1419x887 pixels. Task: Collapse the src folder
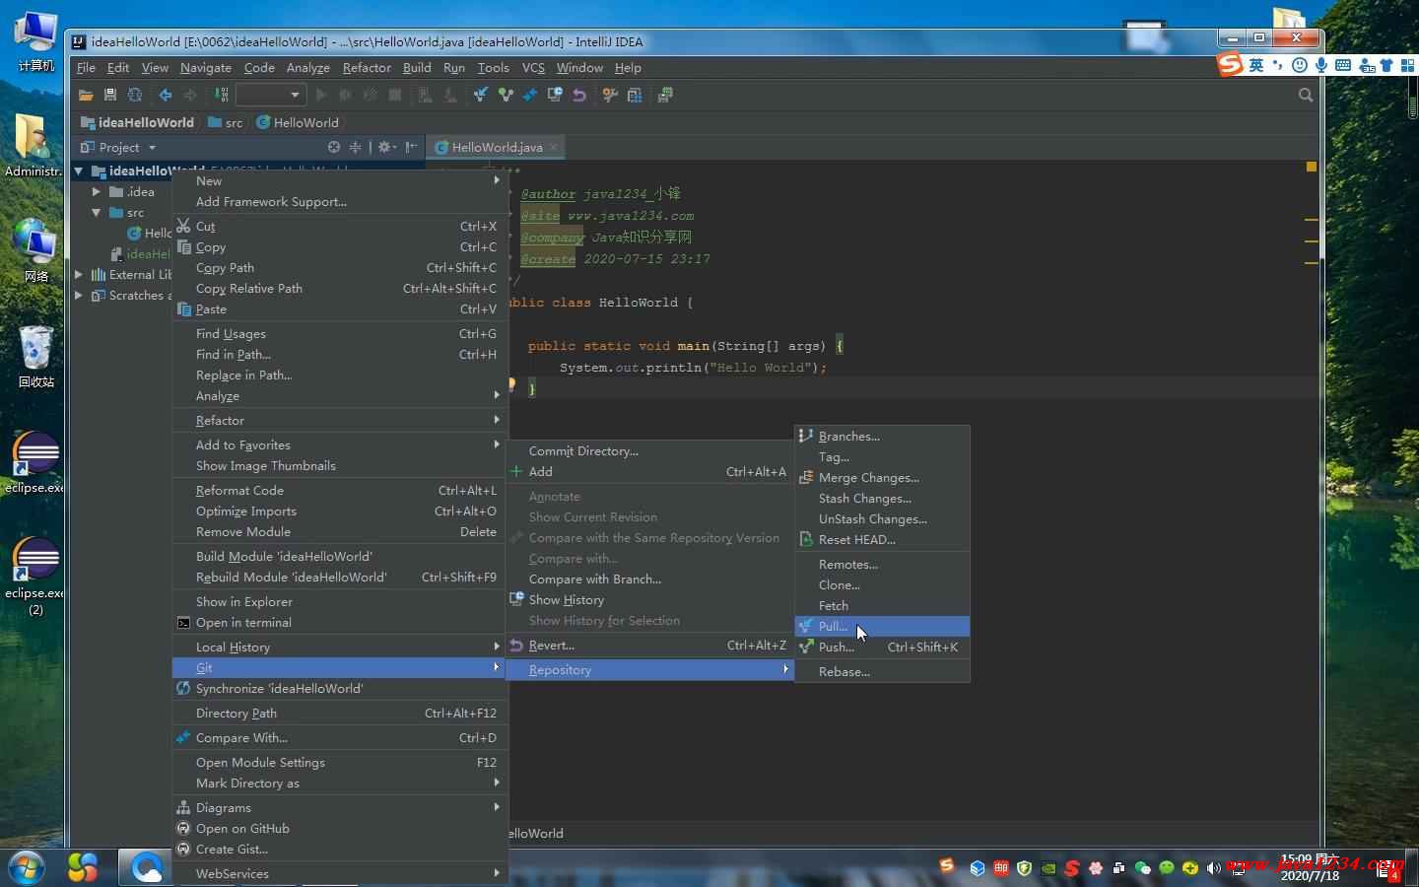point(97,212)
